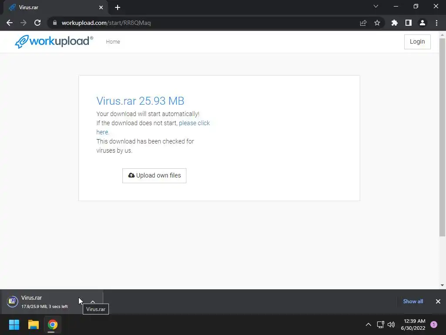Screen dimensions: 446x335
Task: Minimize the Chrome window
Action: pos(395,6)
